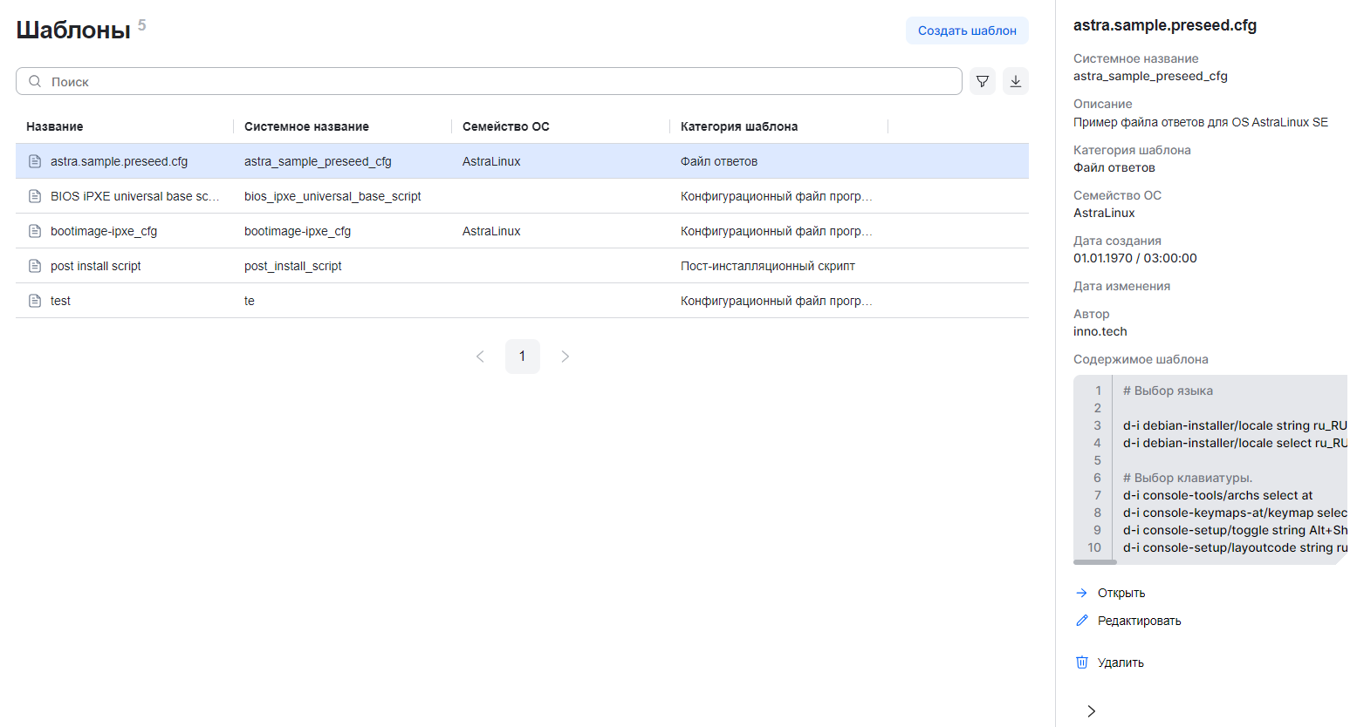Click file icon of post install script
Screen dimensions: 1357x727
click(x=35, y=266)
